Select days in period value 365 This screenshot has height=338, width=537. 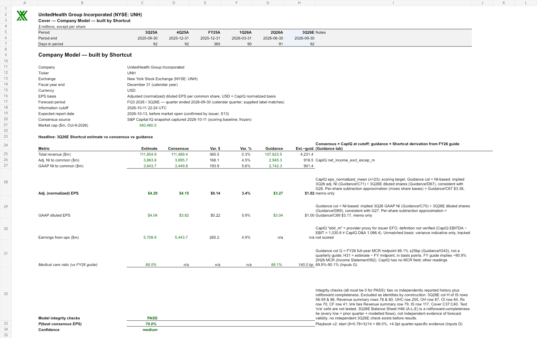(x=217, y=44)
